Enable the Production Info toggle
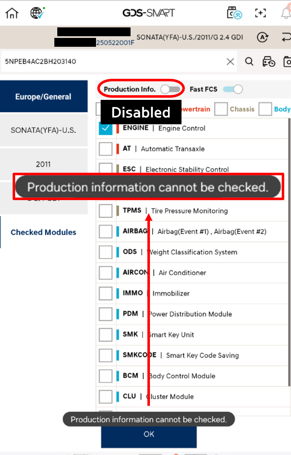 coord(170,89)
